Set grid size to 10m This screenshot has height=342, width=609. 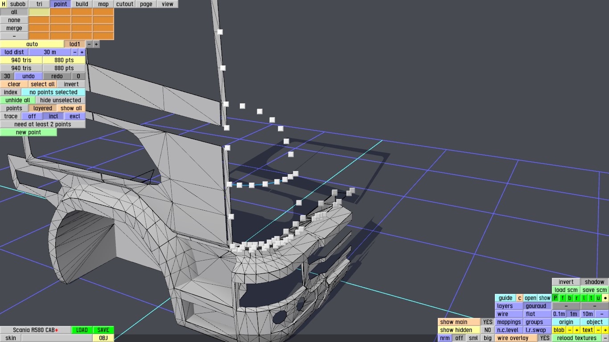point(588,314)
